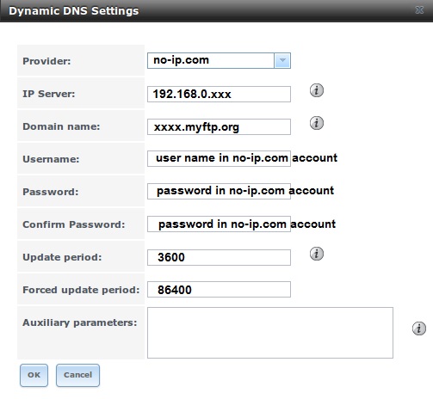Click the Confirm Password field
433x399 pixels.
point(219,224)
